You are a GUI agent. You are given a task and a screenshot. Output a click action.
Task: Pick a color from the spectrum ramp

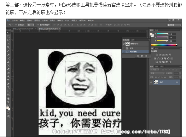click(164, 45)
